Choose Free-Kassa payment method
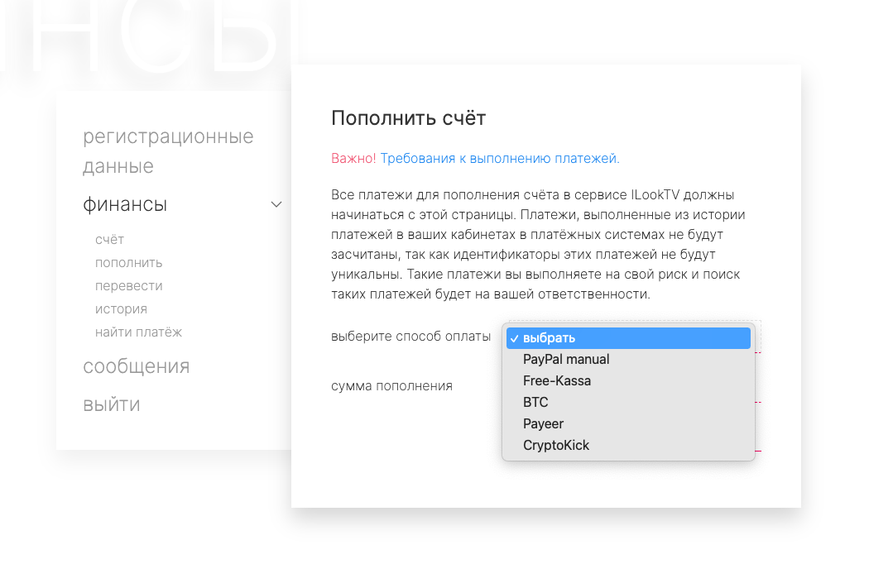Image resolution: width=893 pixels, height=583 pixels. tap(557, 381)
